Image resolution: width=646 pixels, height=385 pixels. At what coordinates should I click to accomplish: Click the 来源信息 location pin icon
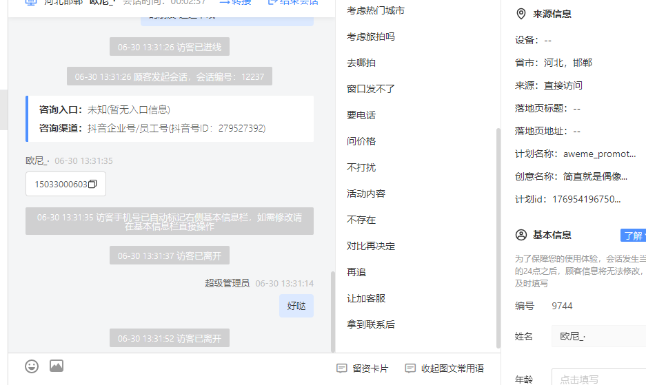[521, 14]
